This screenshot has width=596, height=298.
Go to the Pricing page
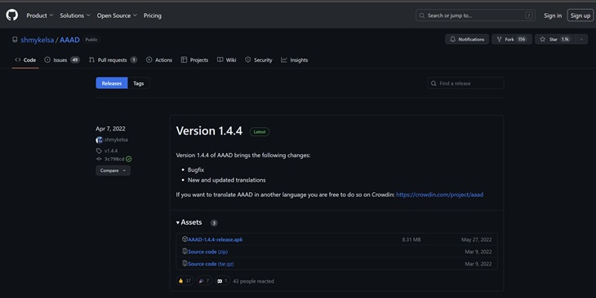tap(153, 15)
